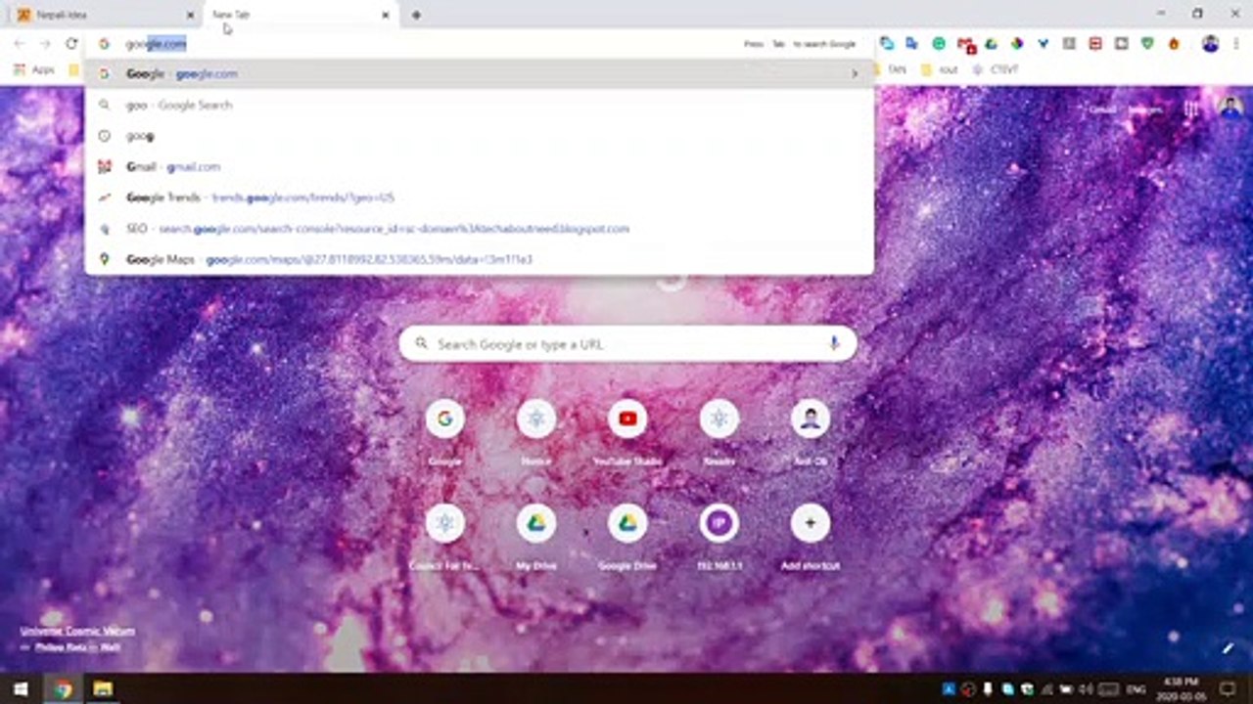
Task: Open the Notice shortcut tile
Action: pyautogui.click(x=536, y=430)
